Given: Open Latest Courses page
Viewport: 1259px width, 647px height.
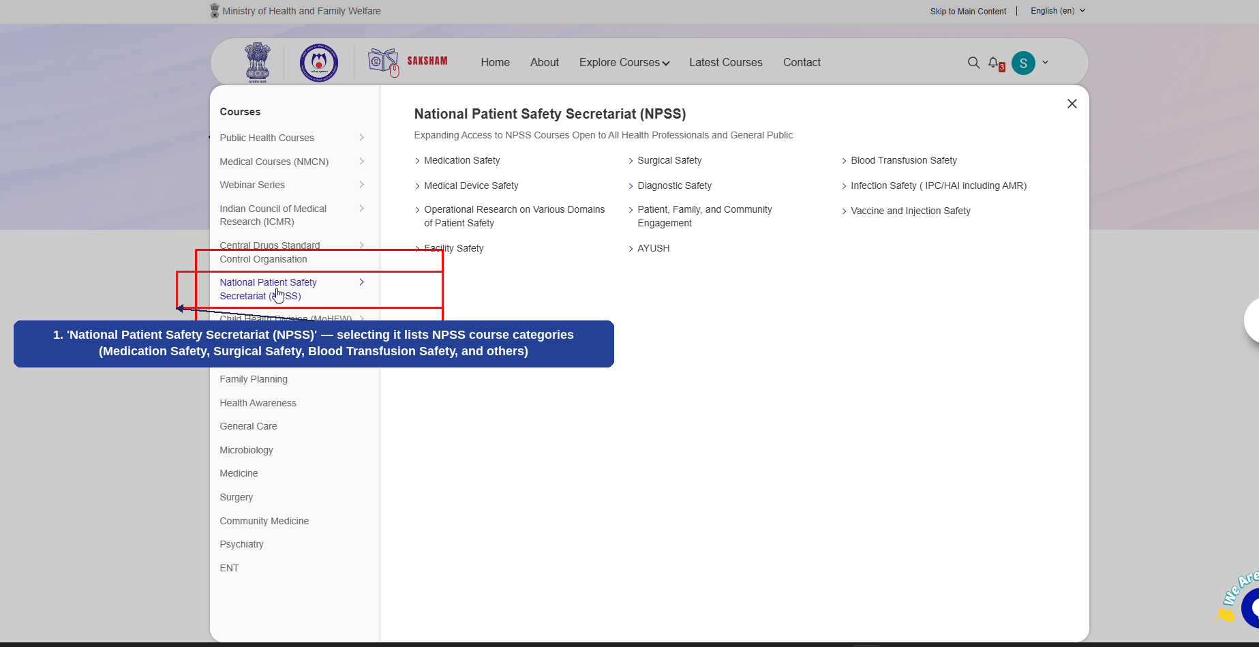Looking at the screenshot, I should [725, 62].
